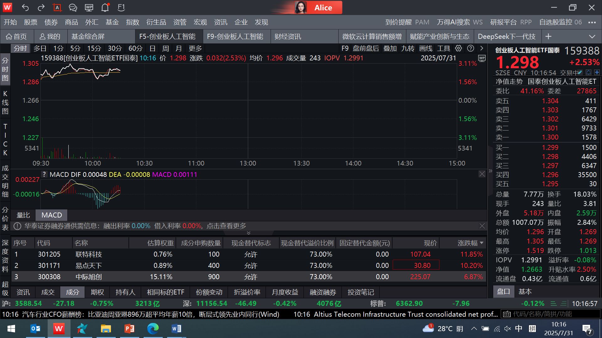Open Outlook from the Windows taskbar
The image size is (602, 338).
pos(35,329)
